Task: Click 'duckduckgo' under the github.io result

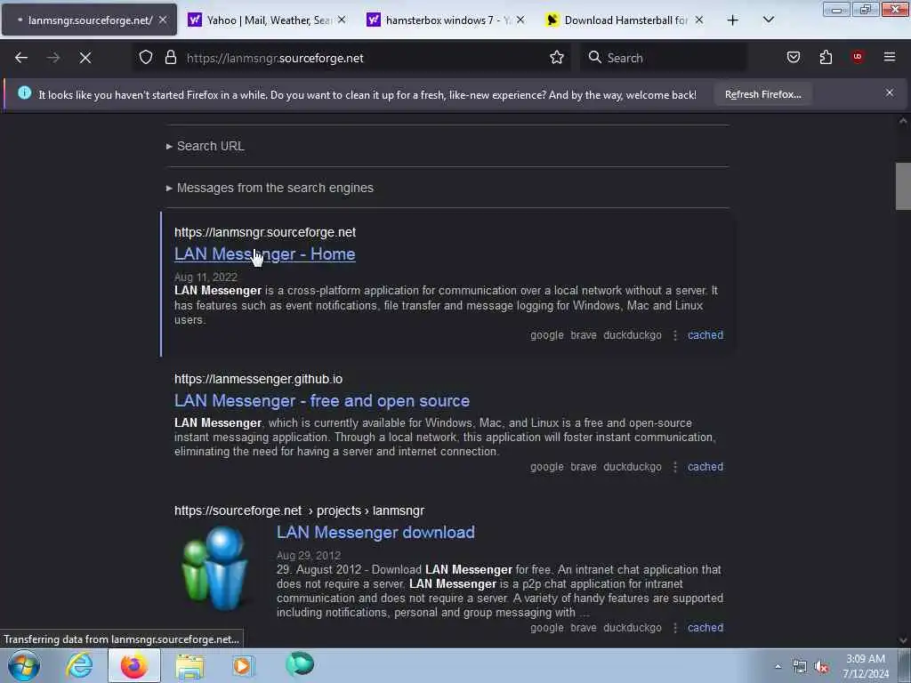Action: click(633, 466)
